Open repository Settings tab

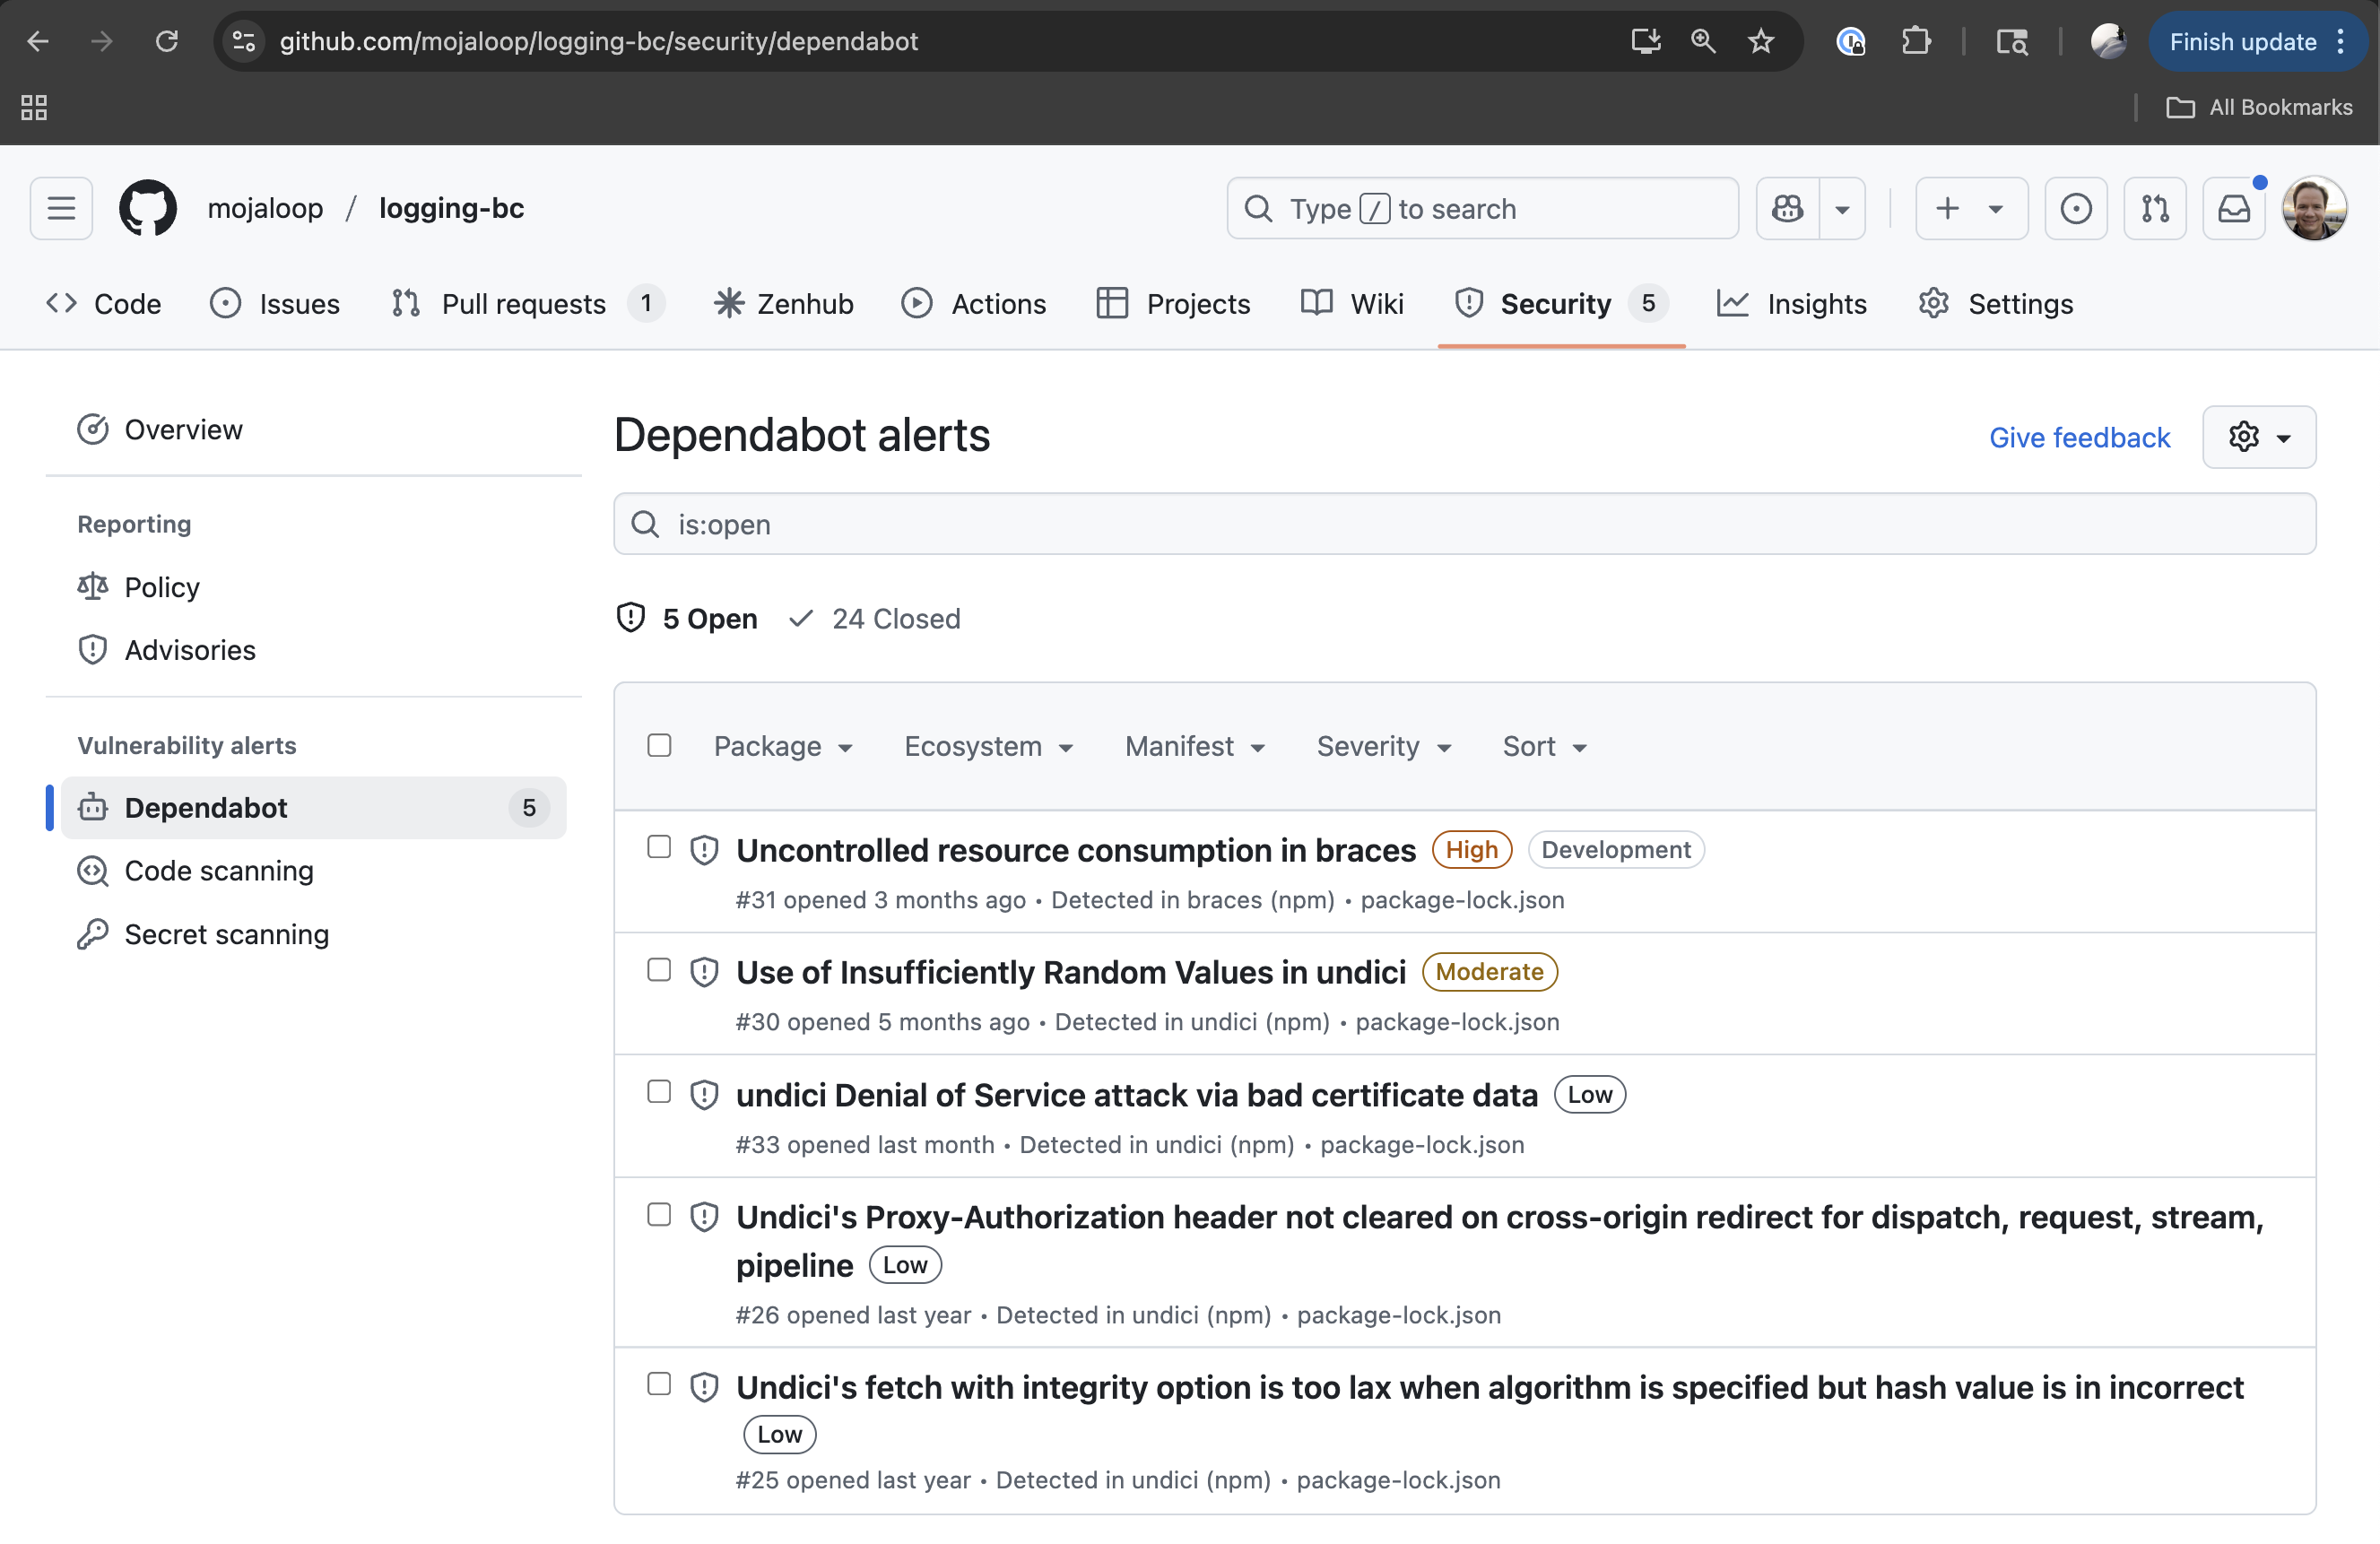(x=1996, y=303)
